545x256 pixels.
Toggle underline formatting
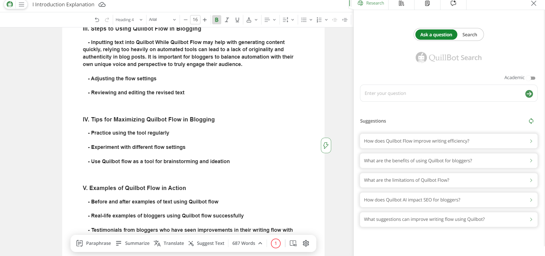tap(237, 20)
